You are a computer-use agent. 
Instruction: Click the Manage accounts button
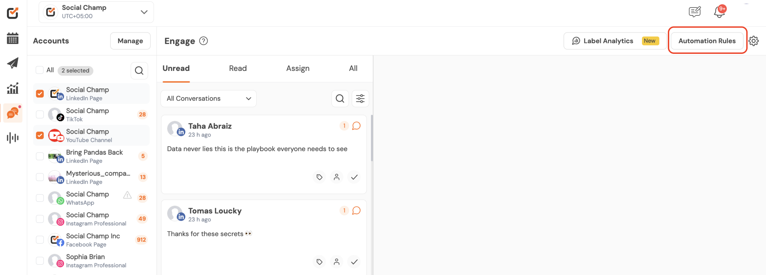(x=130, y=41)
